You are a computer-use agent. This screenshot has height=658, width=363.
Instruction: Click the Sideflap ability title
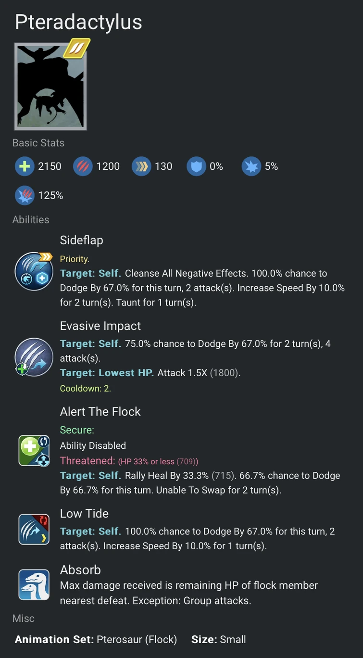(x=81, y=240)
